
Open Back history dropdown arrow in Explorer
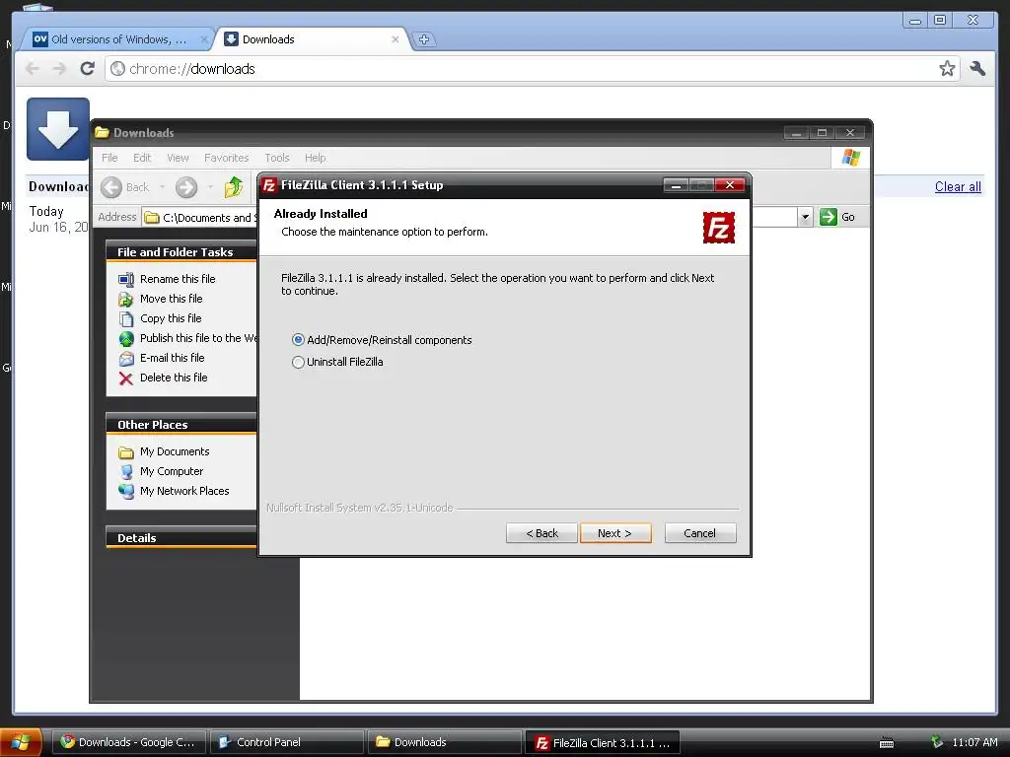(163, 187)
